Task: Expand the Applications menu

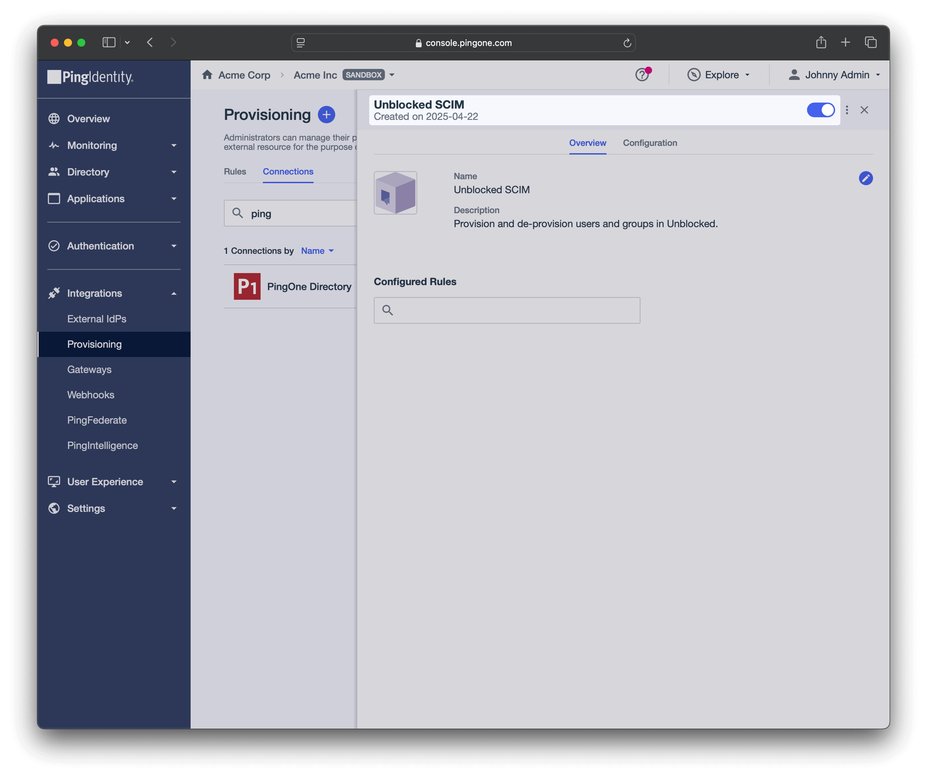Action: pyautogui.click(x=174, y=198)
